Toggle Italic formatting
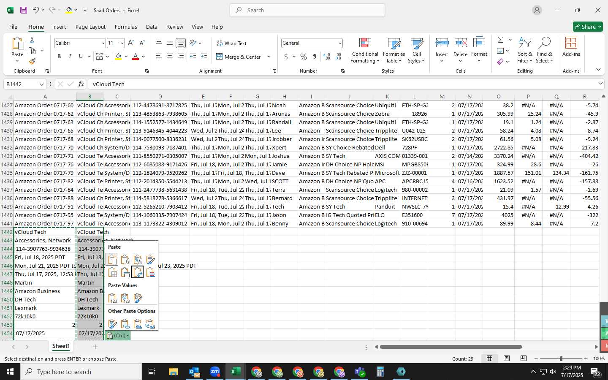The width and height of the screenshot is (608, 380). tap(70, 57)
